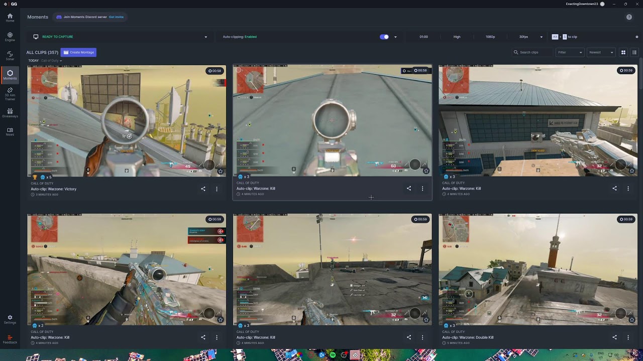Switch to list view layout
The image size is (643, 361).
coord(634,52)
